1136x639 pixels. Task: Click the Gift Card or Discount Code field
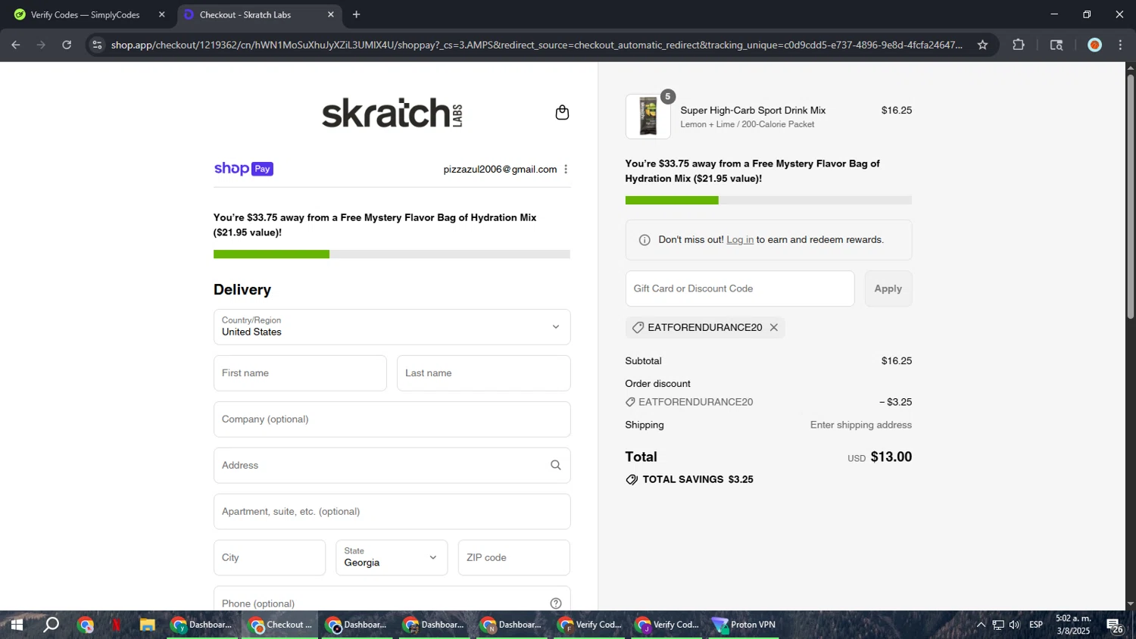pyautogui.click(x=739, y=288)
